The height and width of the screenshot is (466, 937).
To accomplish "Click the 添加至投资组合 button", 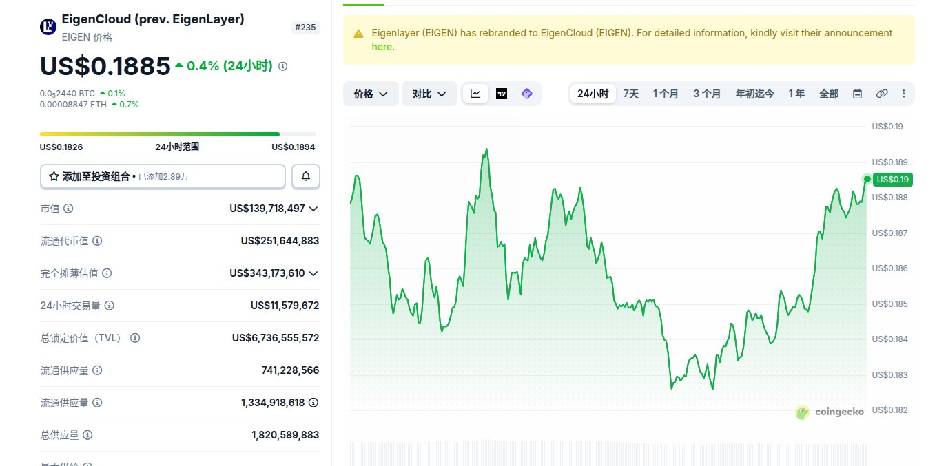I will pyautogui.click(x=163, y=176).
